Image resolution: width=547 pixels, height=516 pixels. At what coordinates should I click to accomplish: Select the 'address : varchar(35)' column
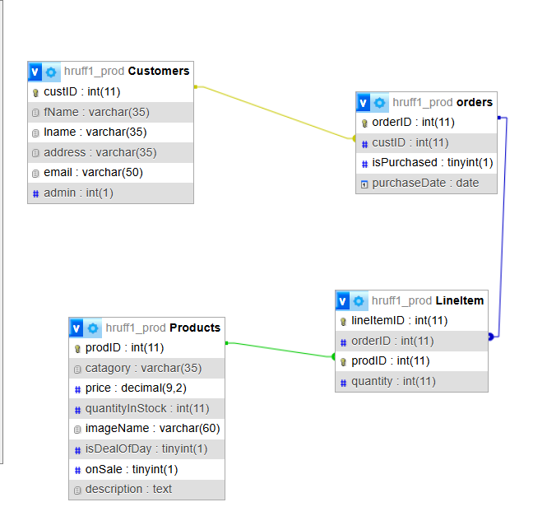click(x=110, y=152)
